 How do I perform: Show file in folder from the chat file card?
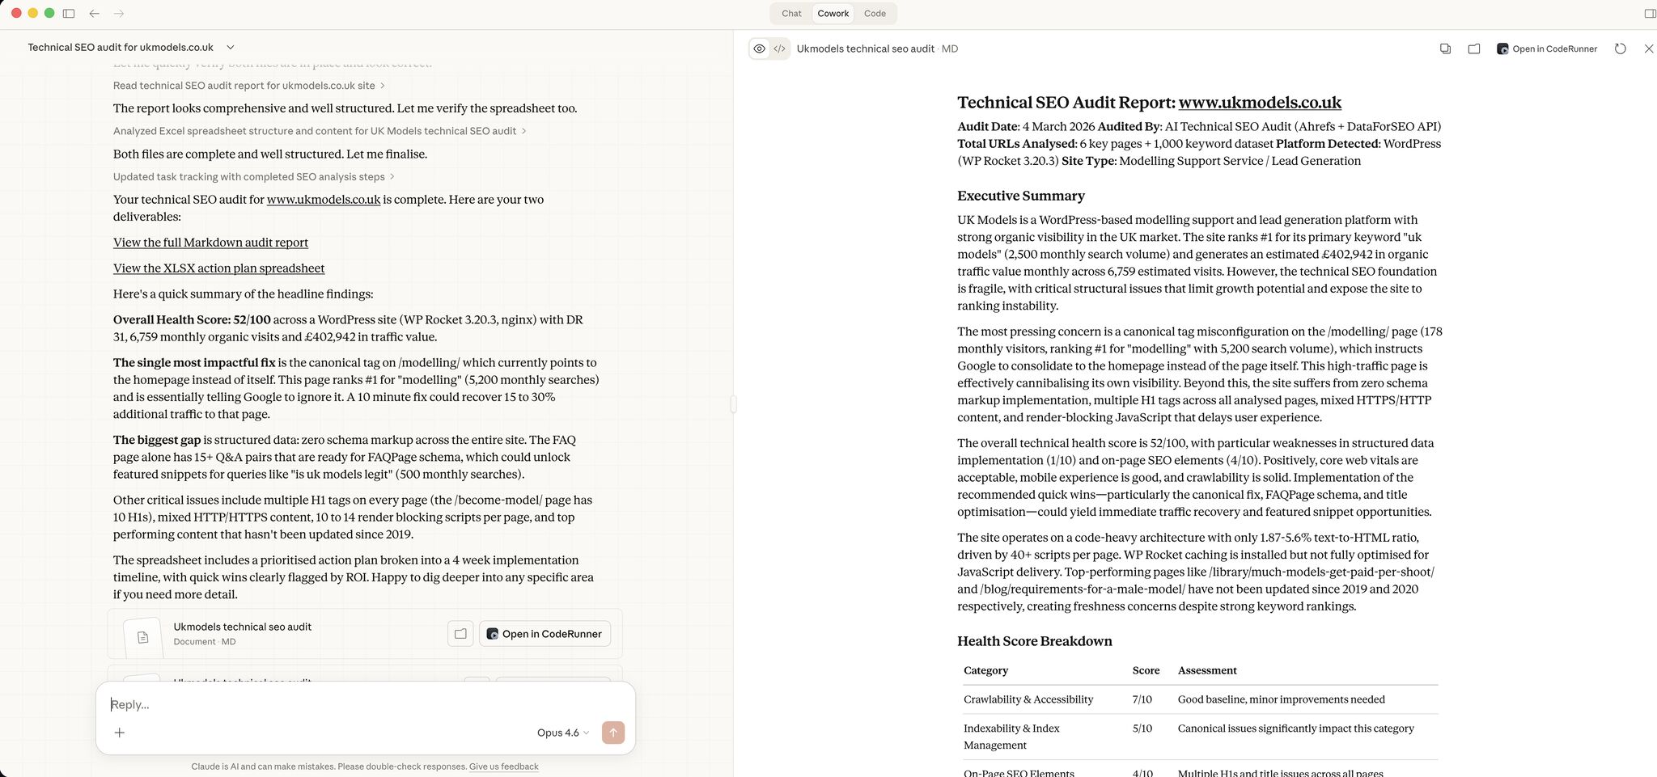click(460, 634)
